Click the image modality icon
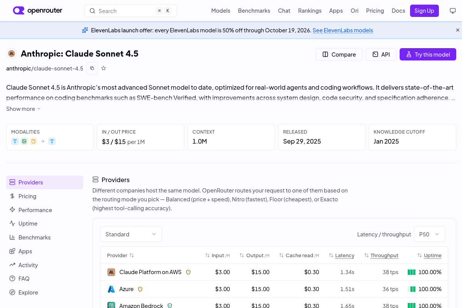This screenshot has width=462, height=308. pyautogui.click(x=24, y=141)
